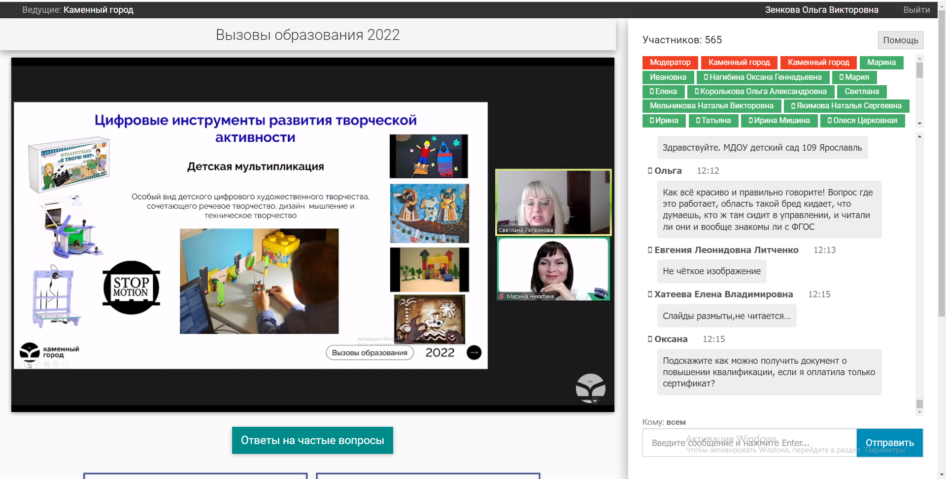This screenshot has width=946, height=479.
Task: Click the up arrow of the participants list
Action: [919, 59]
